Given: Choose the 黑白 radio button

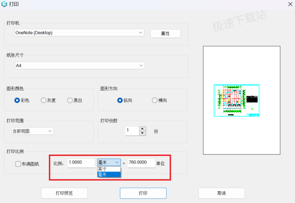Looking at the screenshot, I should (x=70, y=100).
